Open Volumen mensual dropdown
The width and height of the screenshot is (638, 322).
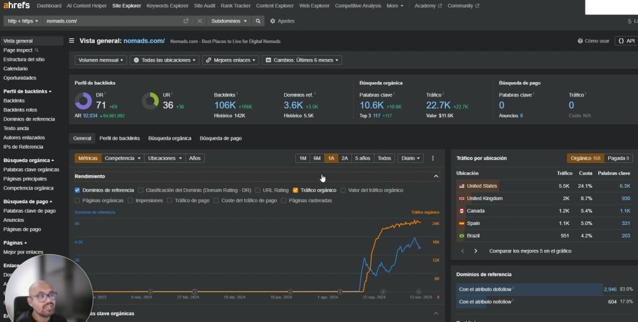pos(100,60)
